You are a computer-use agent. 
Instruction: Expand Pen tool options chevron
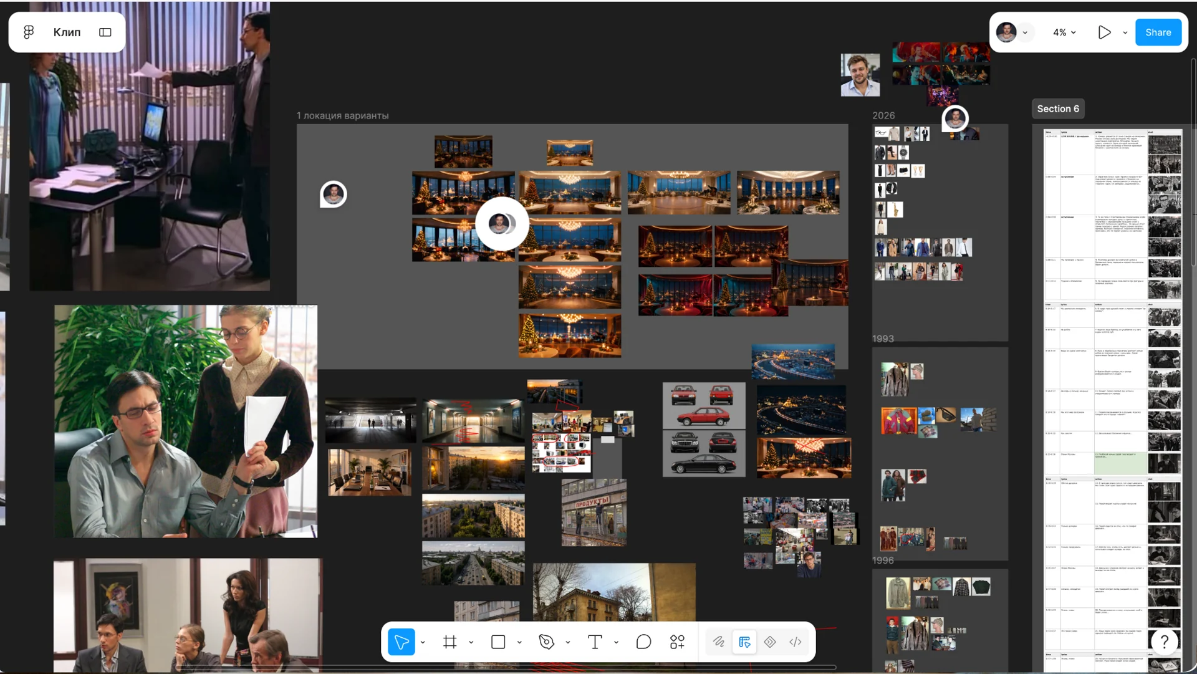[x=568, y=642]
